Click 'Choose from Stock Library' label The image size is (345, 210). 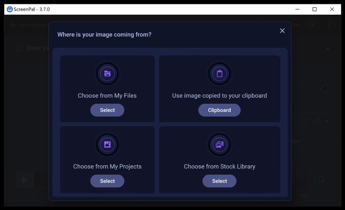220,167
